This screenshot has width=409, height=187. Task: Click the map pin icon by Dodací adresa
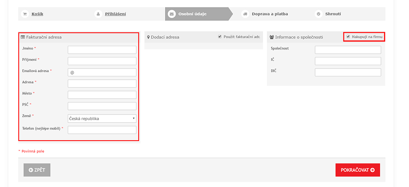[148, 37]
